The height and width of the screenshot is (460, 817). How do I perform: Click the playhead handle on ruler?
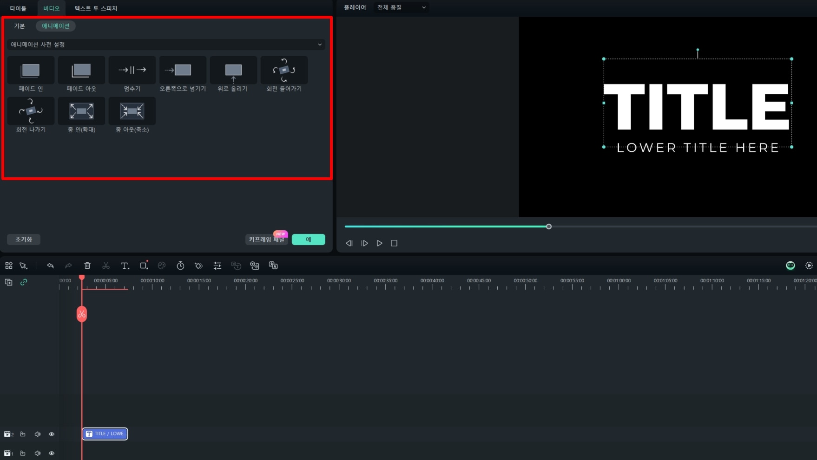click(82, 278)
